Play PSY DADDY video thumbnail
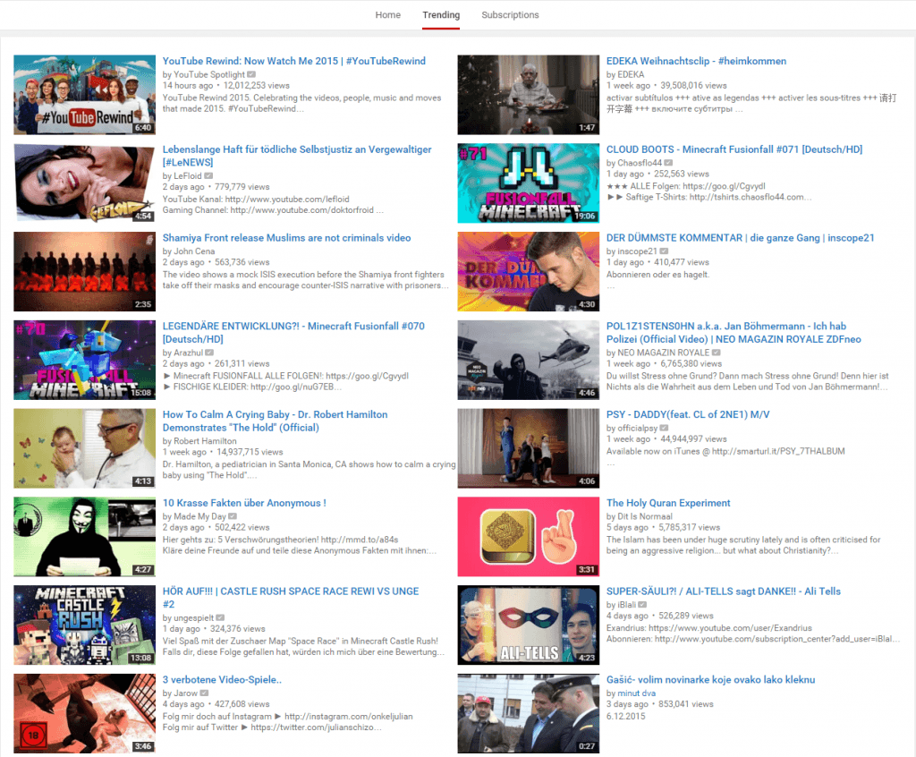The height and width of the screenshot is (757, 916). (x=528, y=448)
